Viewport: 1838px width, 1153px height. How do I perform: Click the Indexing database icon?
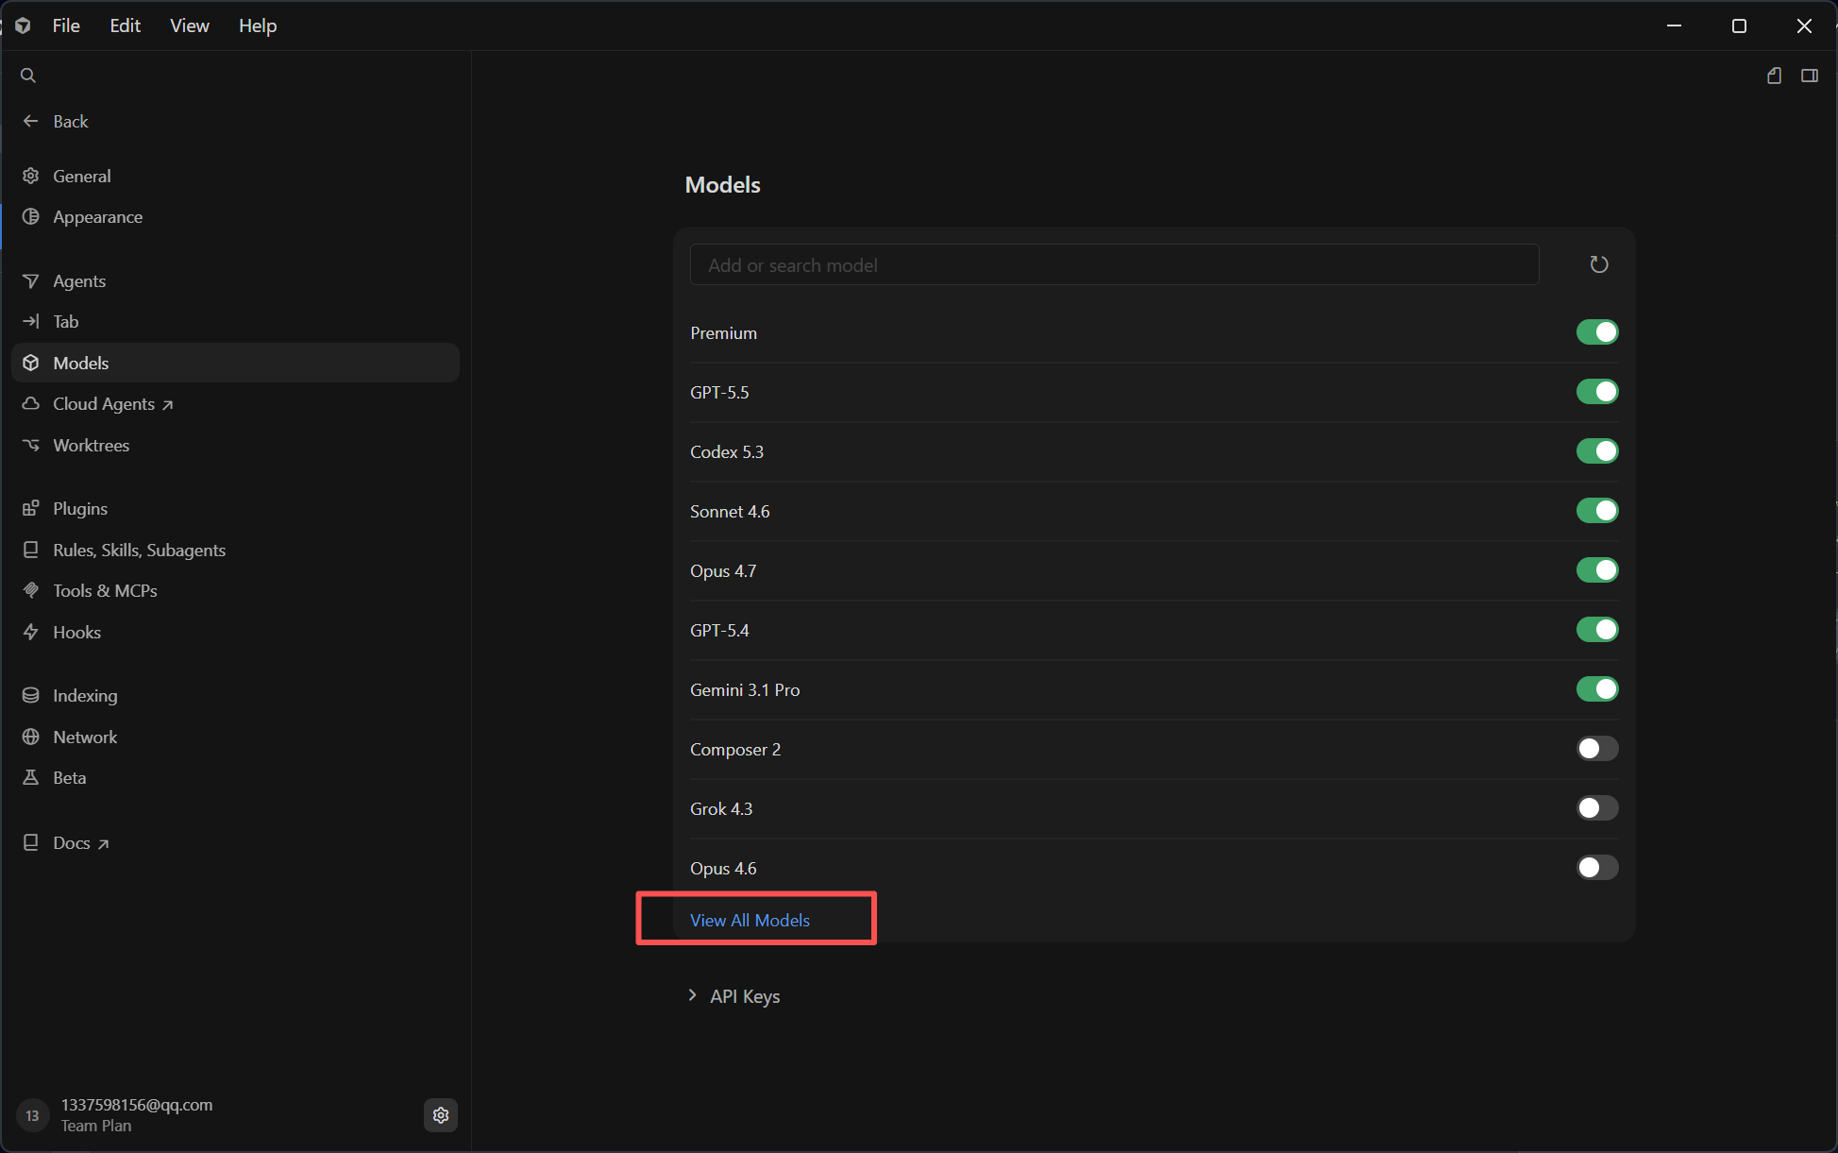click(x=31, y=695)
